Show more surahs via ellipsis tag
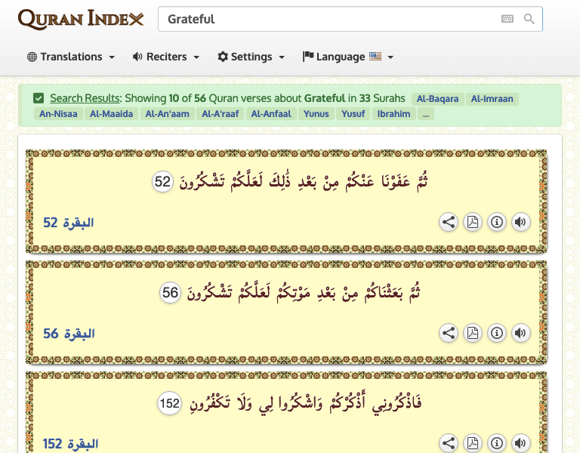This screenshot has height=453, width=580. [426, 114]
